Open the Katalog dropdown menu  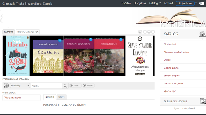(155, 3)
